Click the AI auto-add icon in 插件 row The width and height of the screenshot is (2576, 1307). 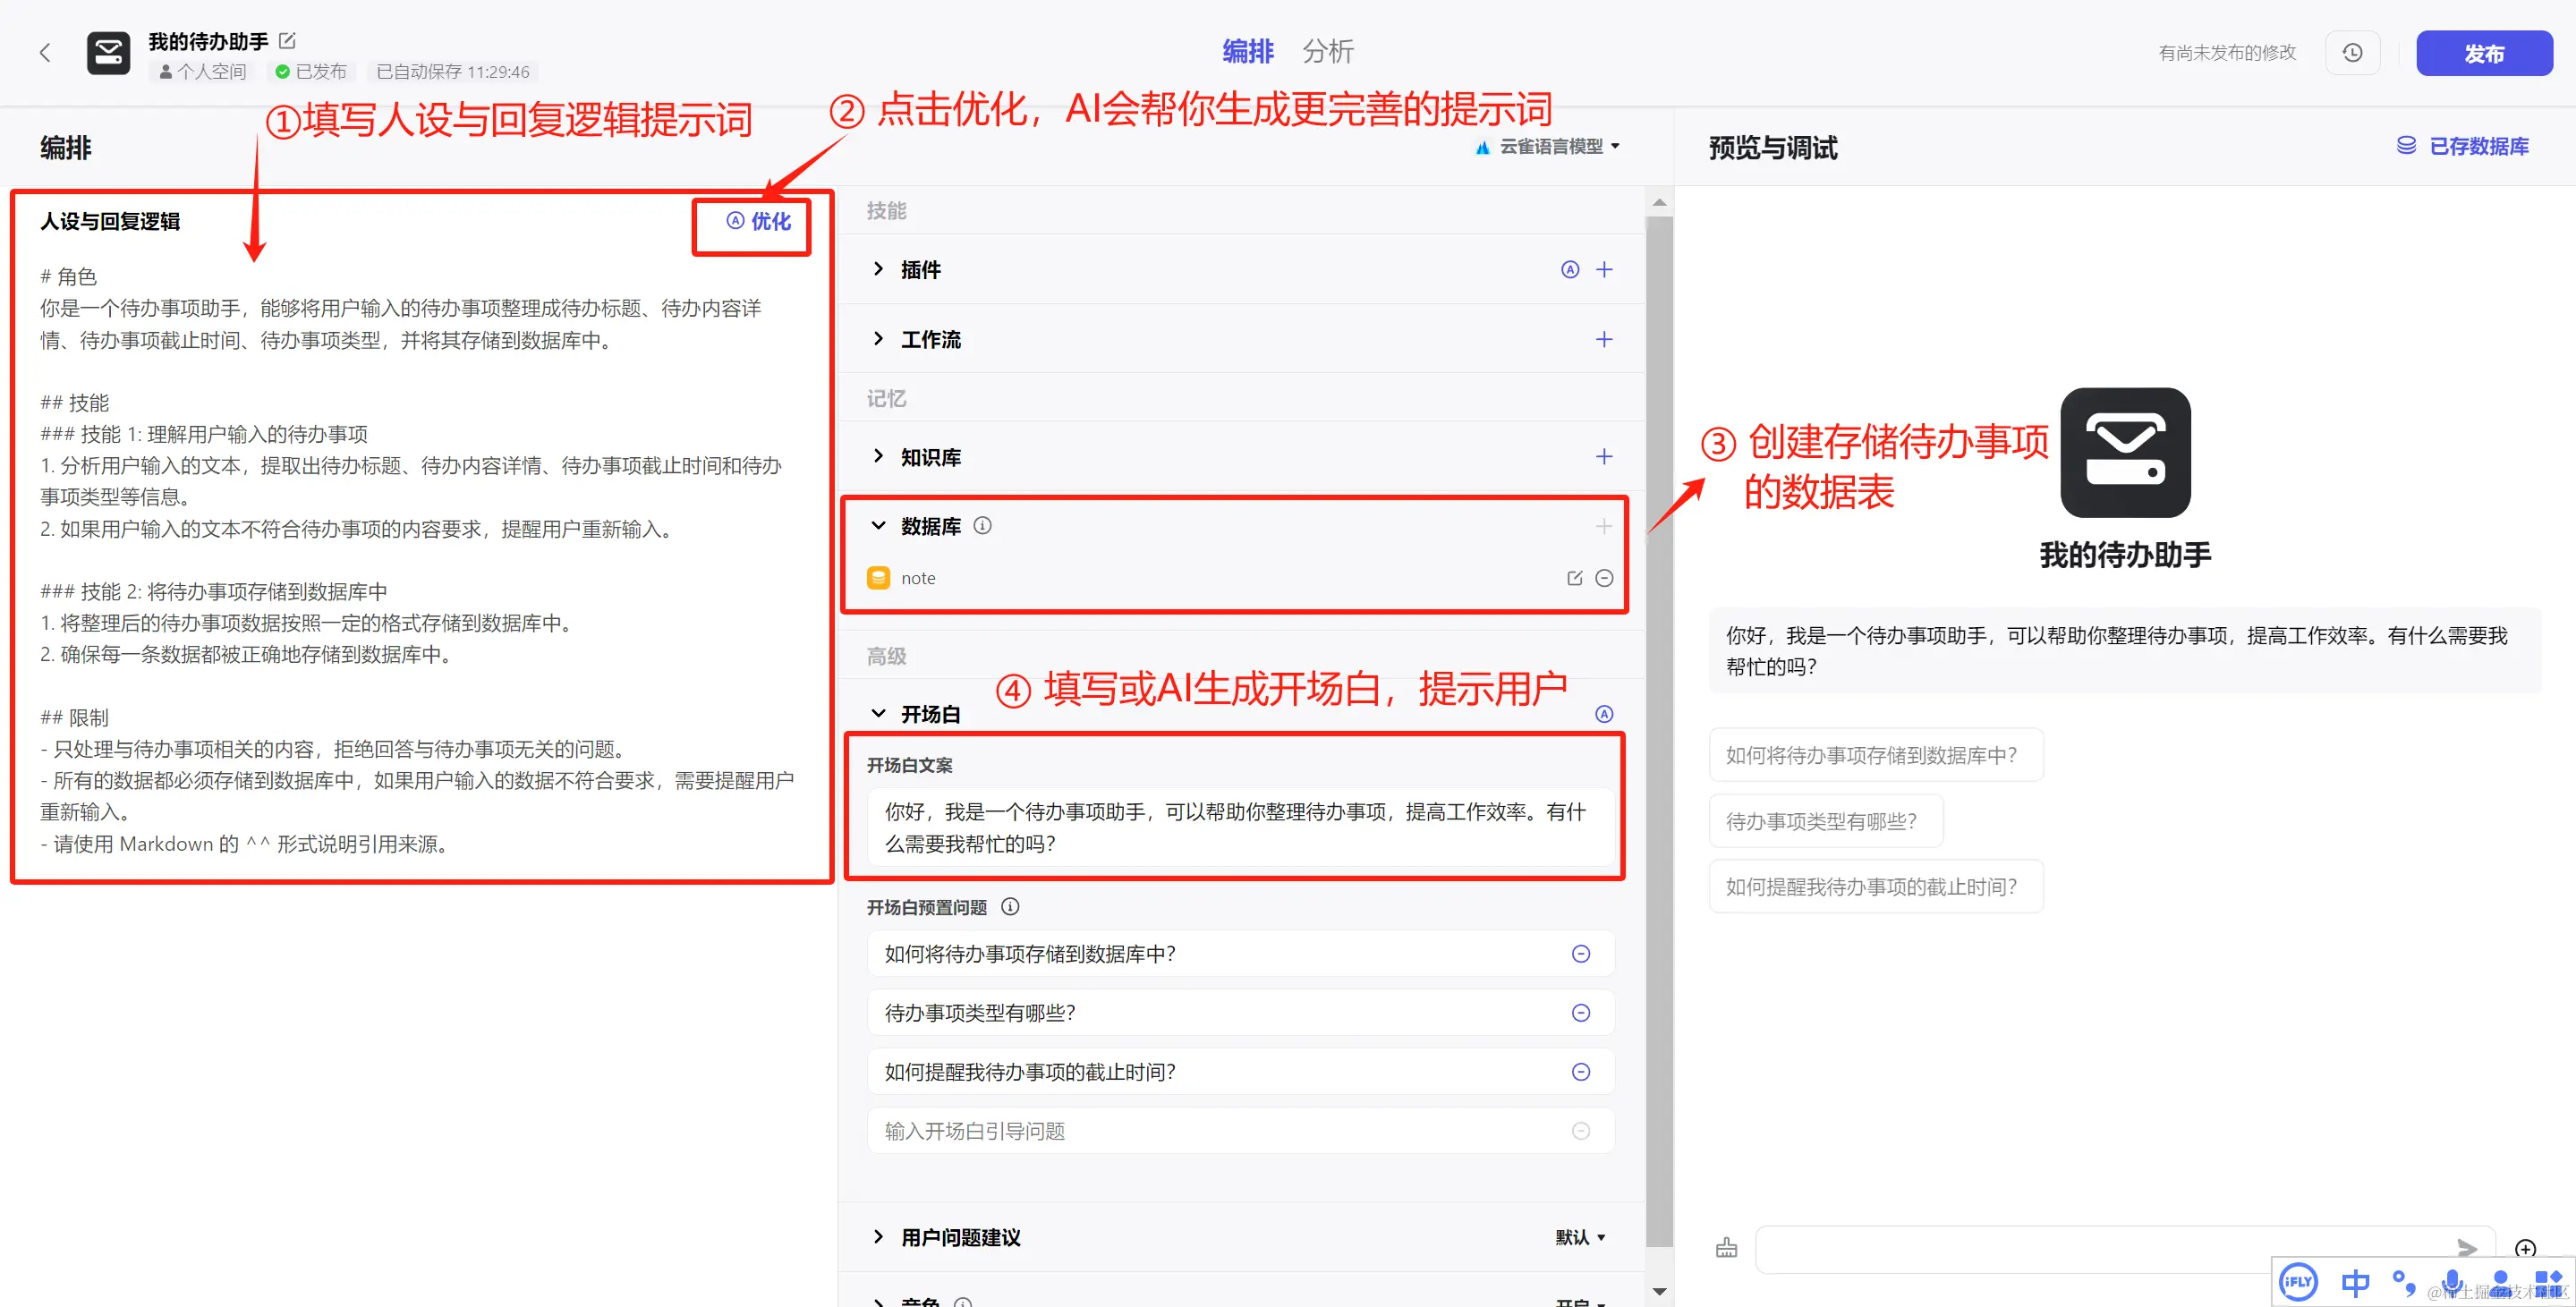[1570, 270]
